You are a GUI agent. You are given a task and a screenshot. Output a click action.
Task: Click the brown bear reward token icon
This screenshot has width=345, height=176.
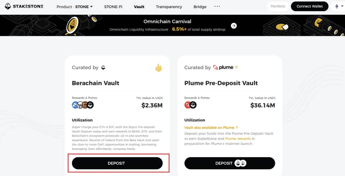tap(85, 105)
